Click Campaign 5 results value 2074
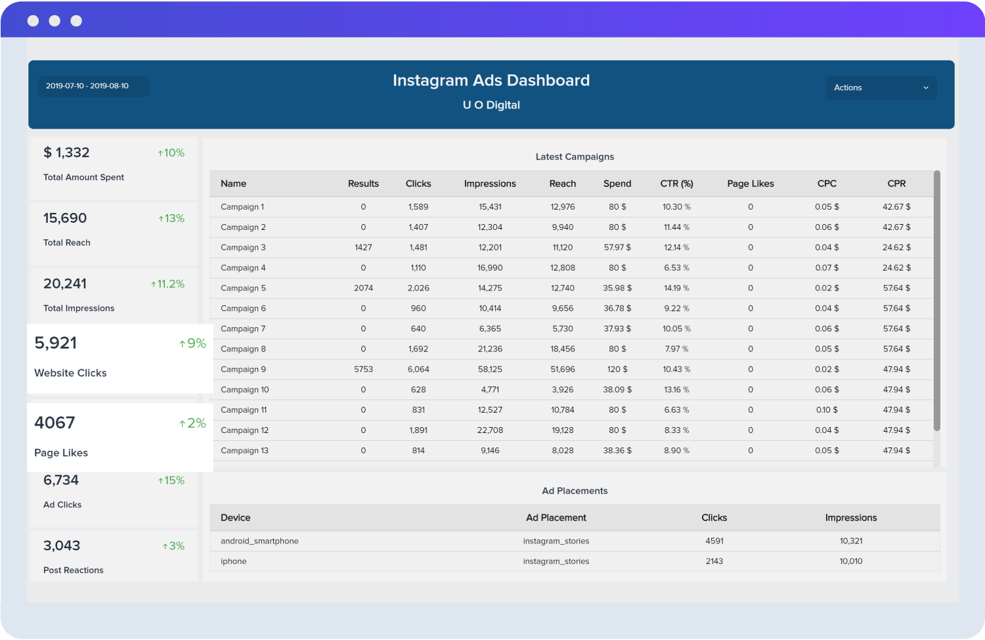Image resolution: width=985 pixels, height=640 pixels. tap(363, 288)
